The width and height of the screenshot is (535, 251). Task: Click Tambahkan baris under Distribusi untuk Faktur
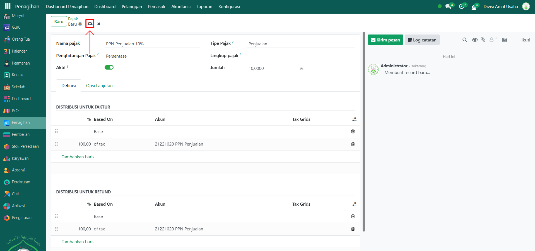click(x=78, y=157)
